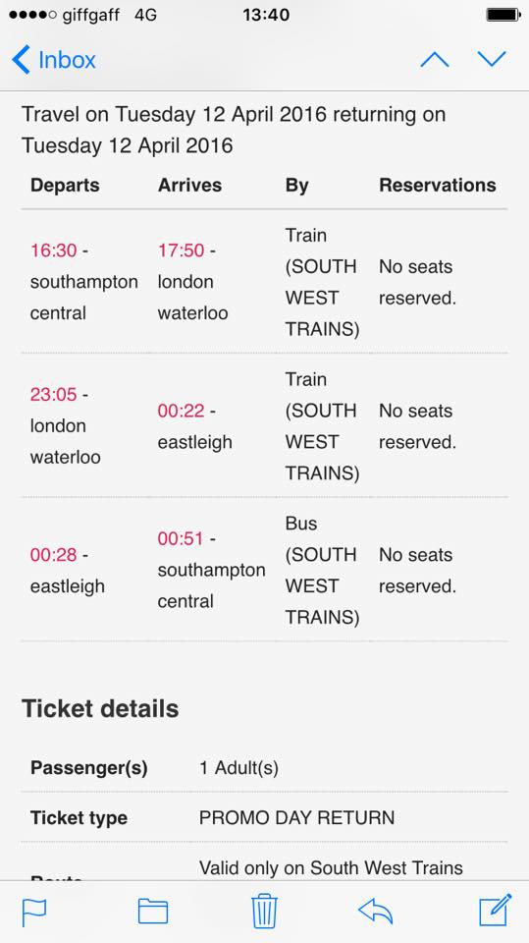
Task: Compose a new message
Action: pyautogui.click(x=496, y=910)
